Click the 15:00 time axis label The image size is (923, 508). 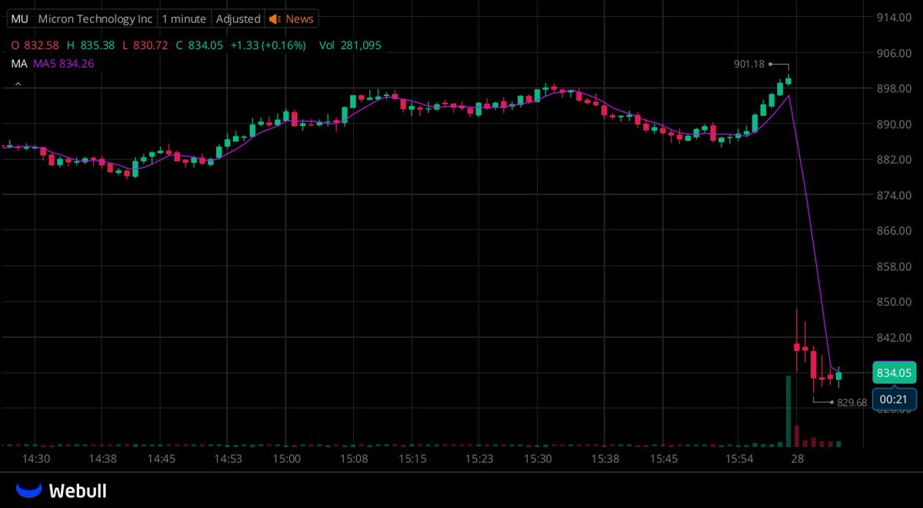click(285, 459)
